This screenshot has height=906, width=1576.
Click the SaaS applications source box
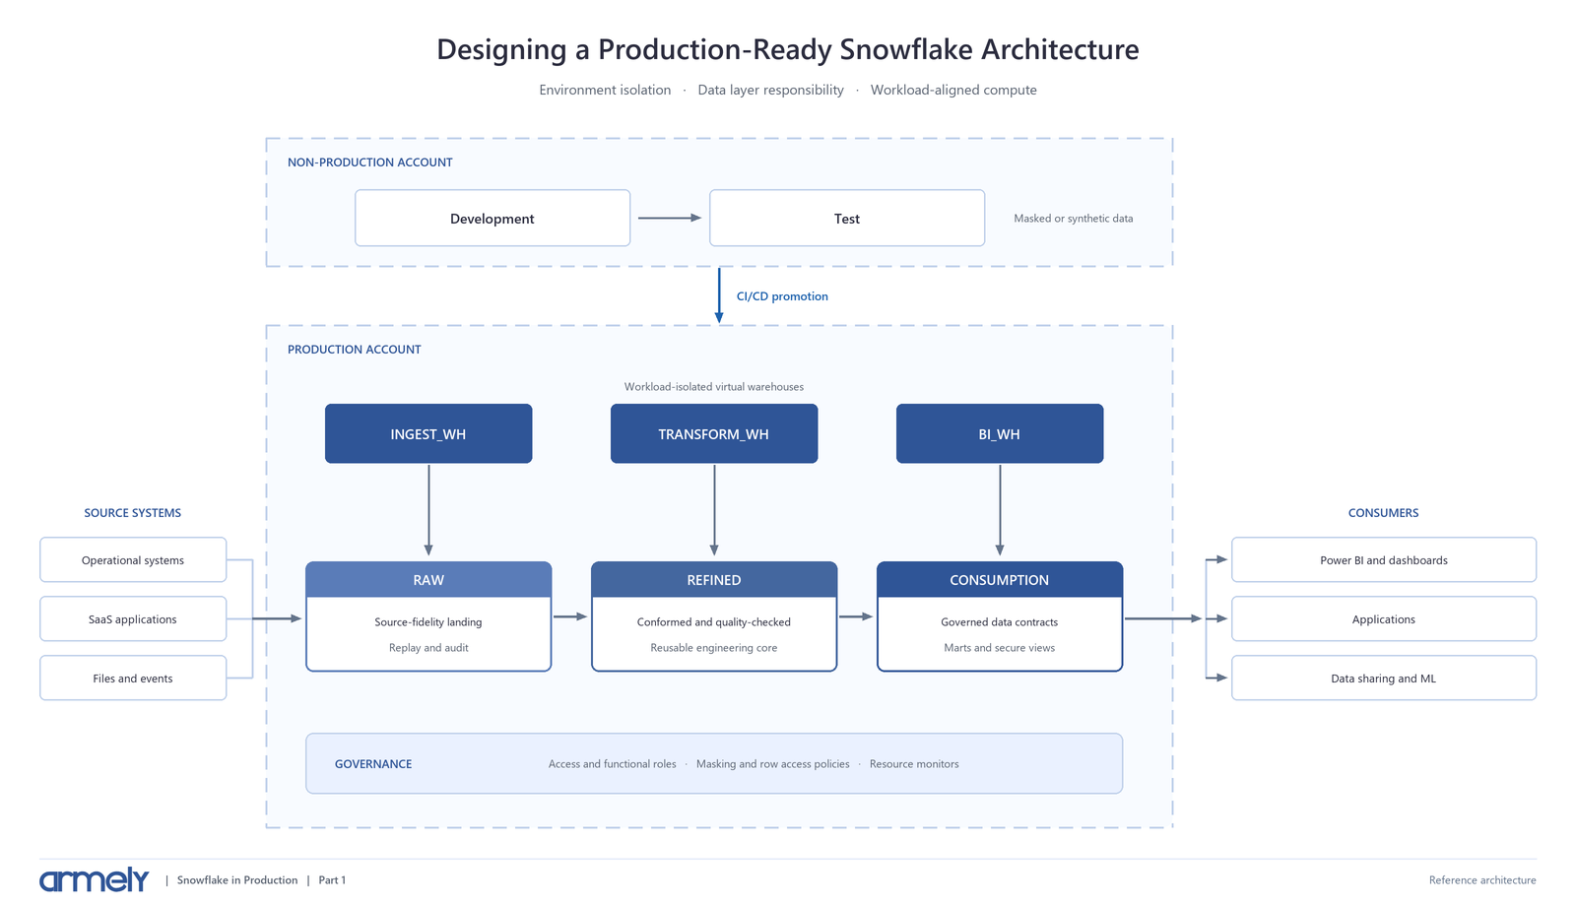(133, 618)
